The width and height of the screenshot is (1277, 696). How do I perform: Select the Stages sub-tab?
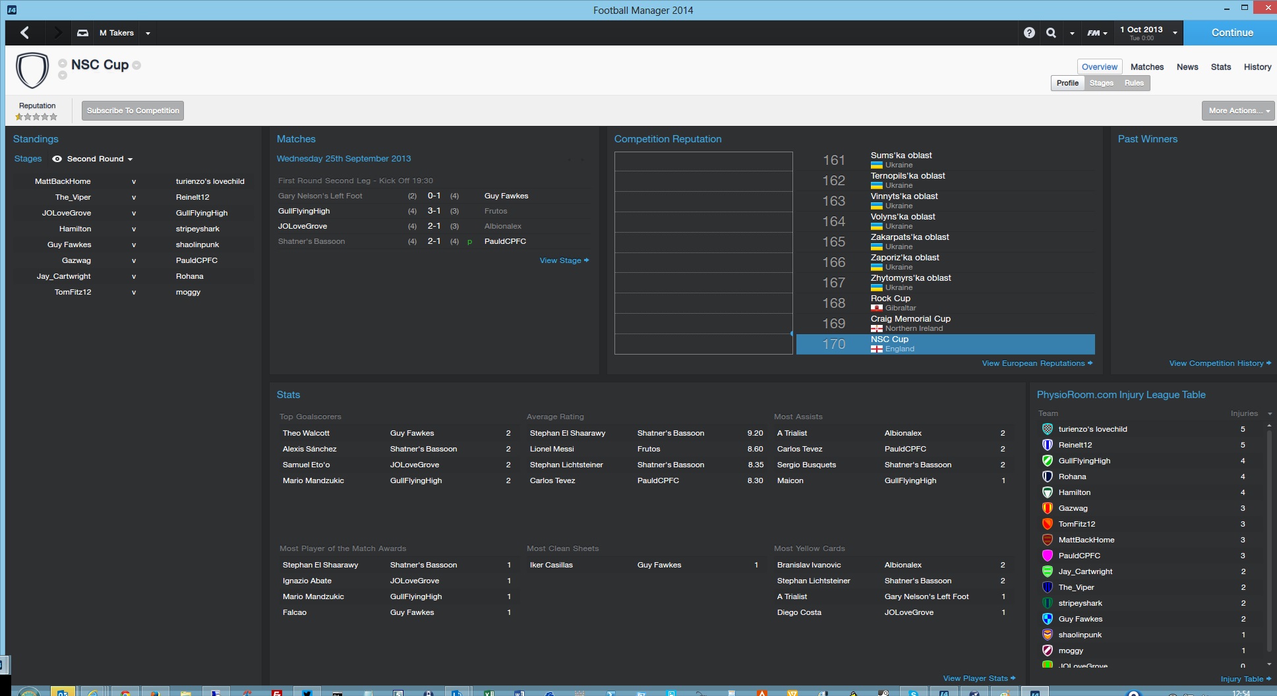click(x=1101, y=83)
